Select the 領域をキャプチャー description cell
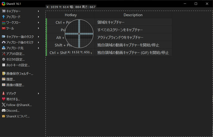Viewport: 213px width, 137px height. [x=133, y=23]
